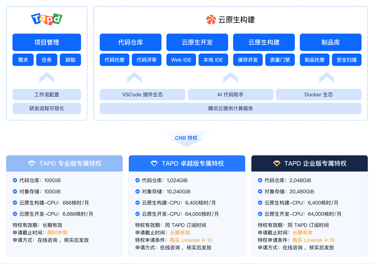Viewport: 374px width, 264px height.
Task: Click 购买 License ≥ 10 in 卓越版 card
Action: (x=191, y=240)
